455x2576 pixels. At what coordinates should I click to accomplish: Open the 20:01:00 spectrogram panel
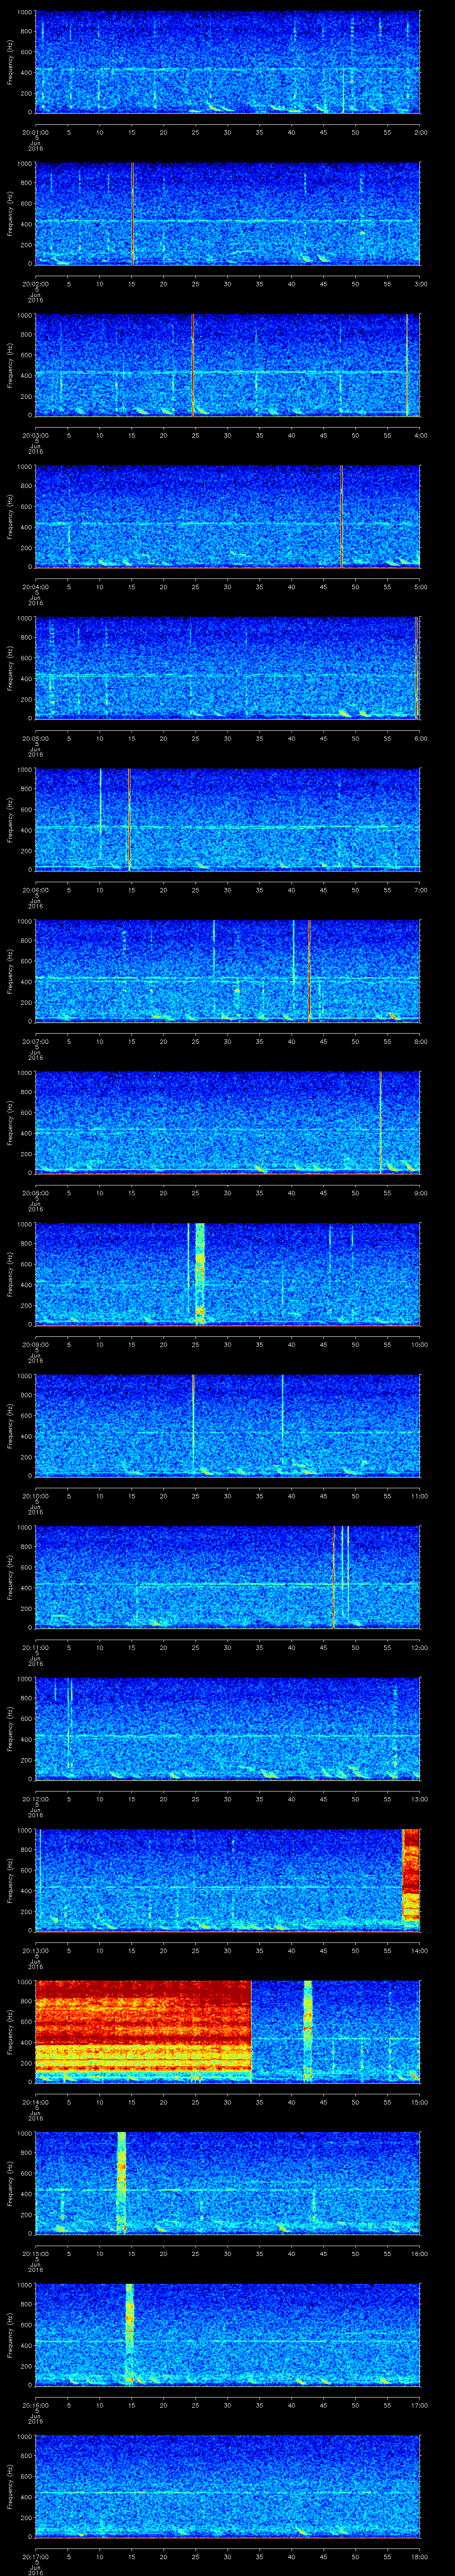(x=227, y=62)
